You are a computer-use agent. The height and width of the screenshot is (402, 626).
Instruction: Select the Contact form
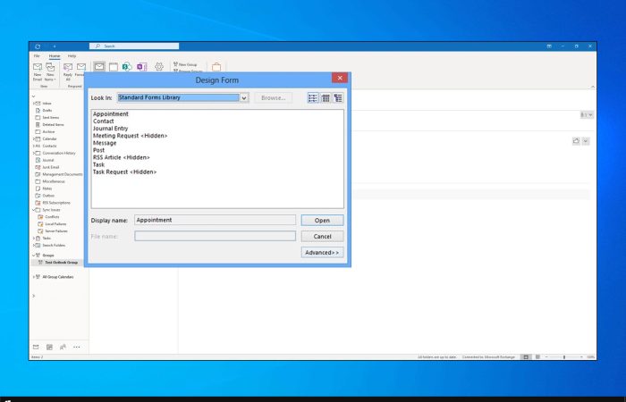coord(104,121)
